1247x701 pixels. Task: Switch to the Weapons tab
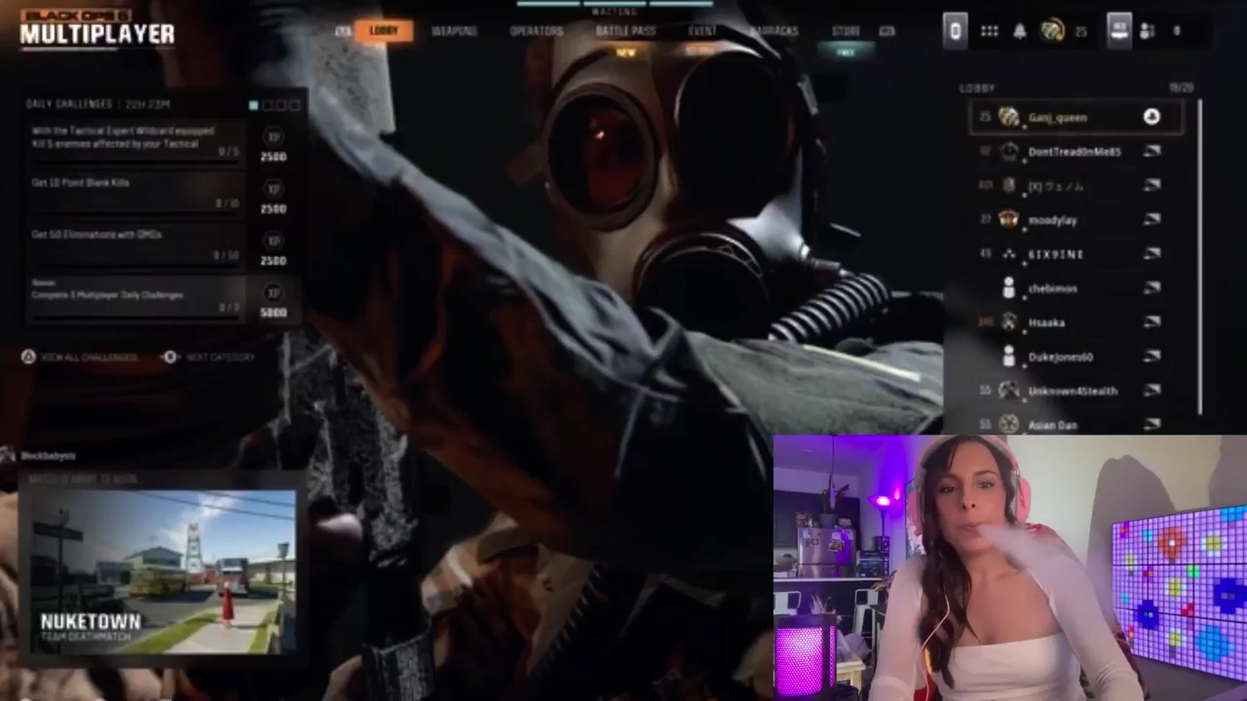(x=454, y=31)
